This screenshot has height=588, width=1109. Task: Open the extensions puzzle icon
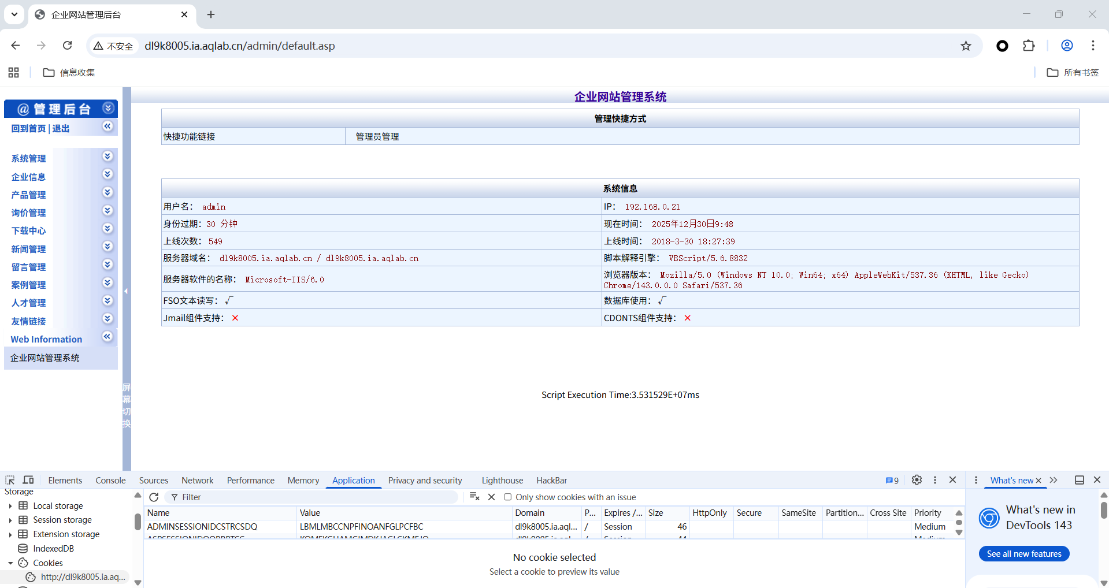point(1029,46)
